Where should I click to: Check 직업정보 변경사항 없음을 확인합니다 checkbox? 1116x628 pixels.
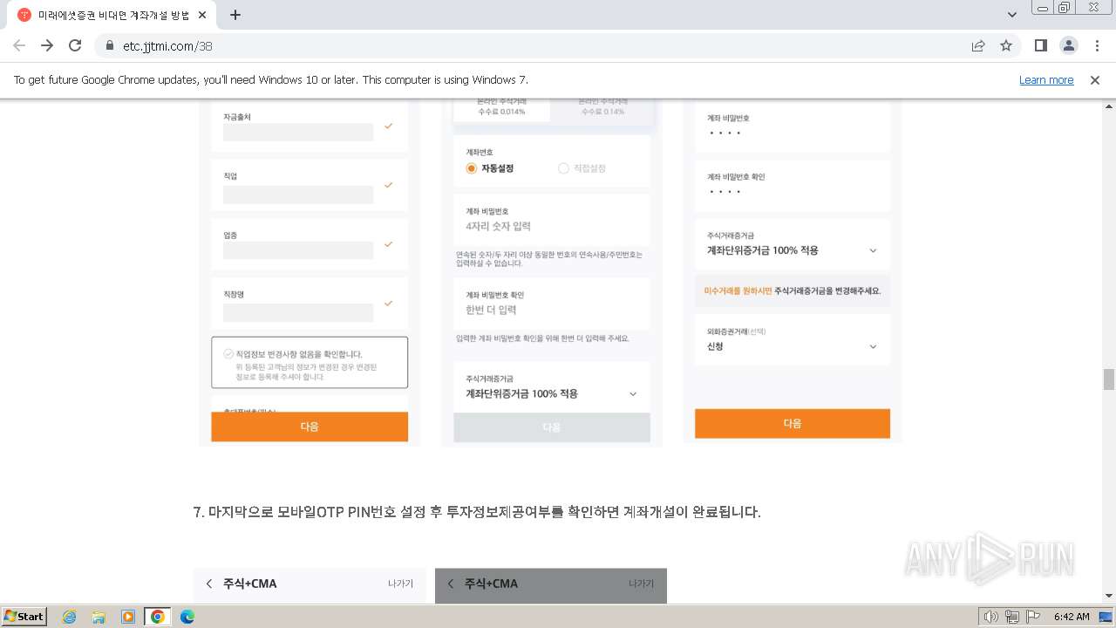[x=228, y=354]
